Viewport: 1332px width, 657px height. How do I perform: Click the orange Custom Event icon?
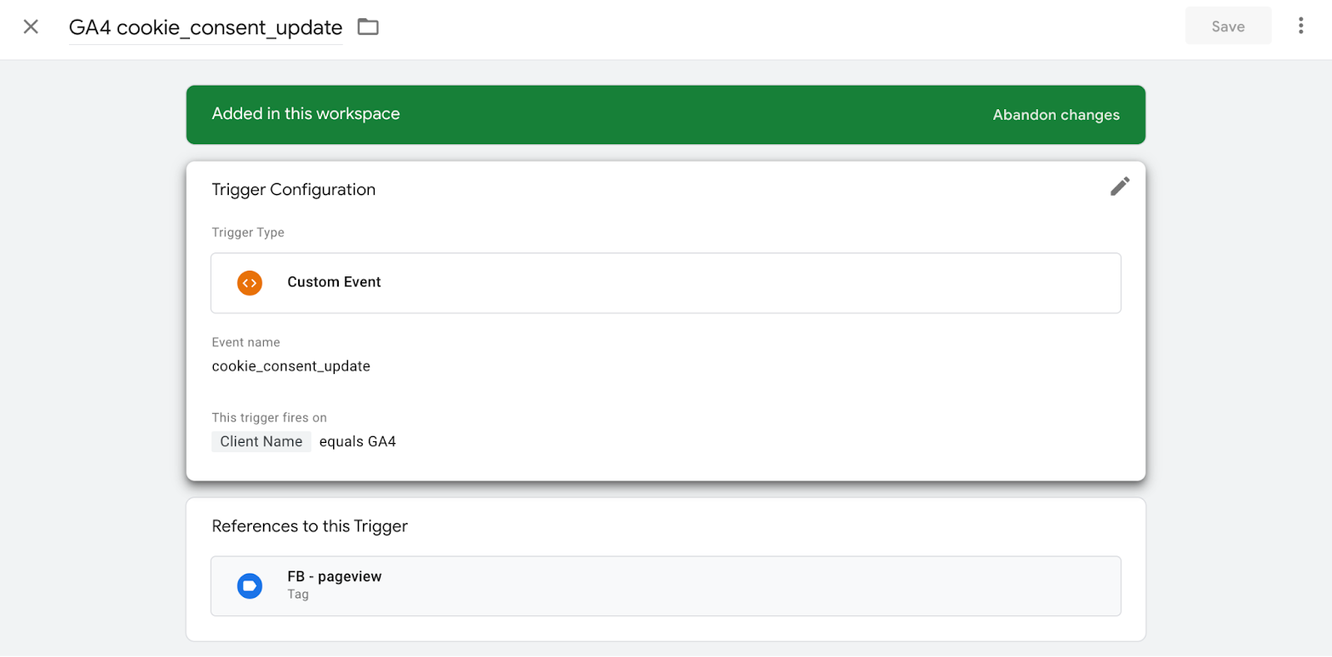coord(250,283)
